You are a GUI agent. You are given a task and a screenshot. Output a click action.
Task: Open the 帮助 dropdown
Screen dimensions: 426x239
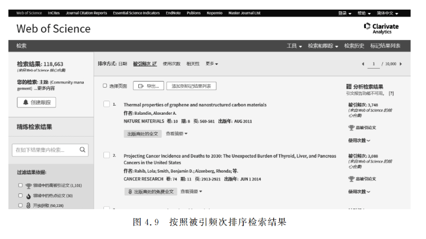click(364, 13)
